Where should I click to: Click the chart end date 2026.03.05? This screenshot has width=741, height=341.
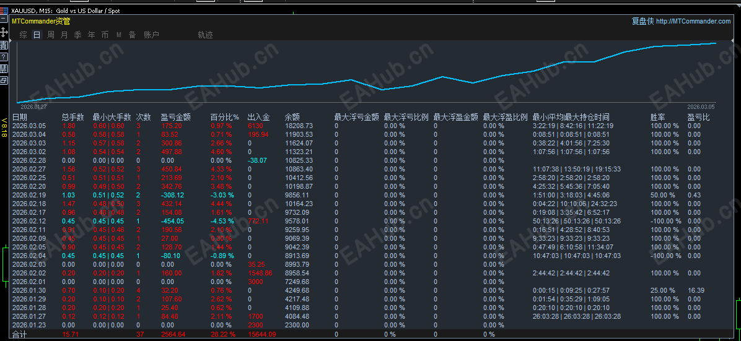click(701, 106)
